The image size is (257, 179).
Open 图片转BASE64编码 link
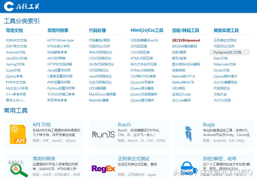[186, 64]
